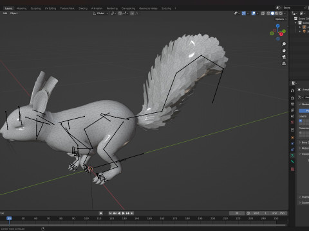This screenshot has width=309, height=231.
Task: Select material preview viewport shading
Action: 277,13
